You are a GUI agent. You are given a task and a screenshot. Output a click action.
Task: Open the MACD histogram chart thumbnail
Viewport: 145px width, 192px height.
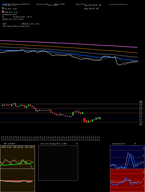[x=17, y=180]
